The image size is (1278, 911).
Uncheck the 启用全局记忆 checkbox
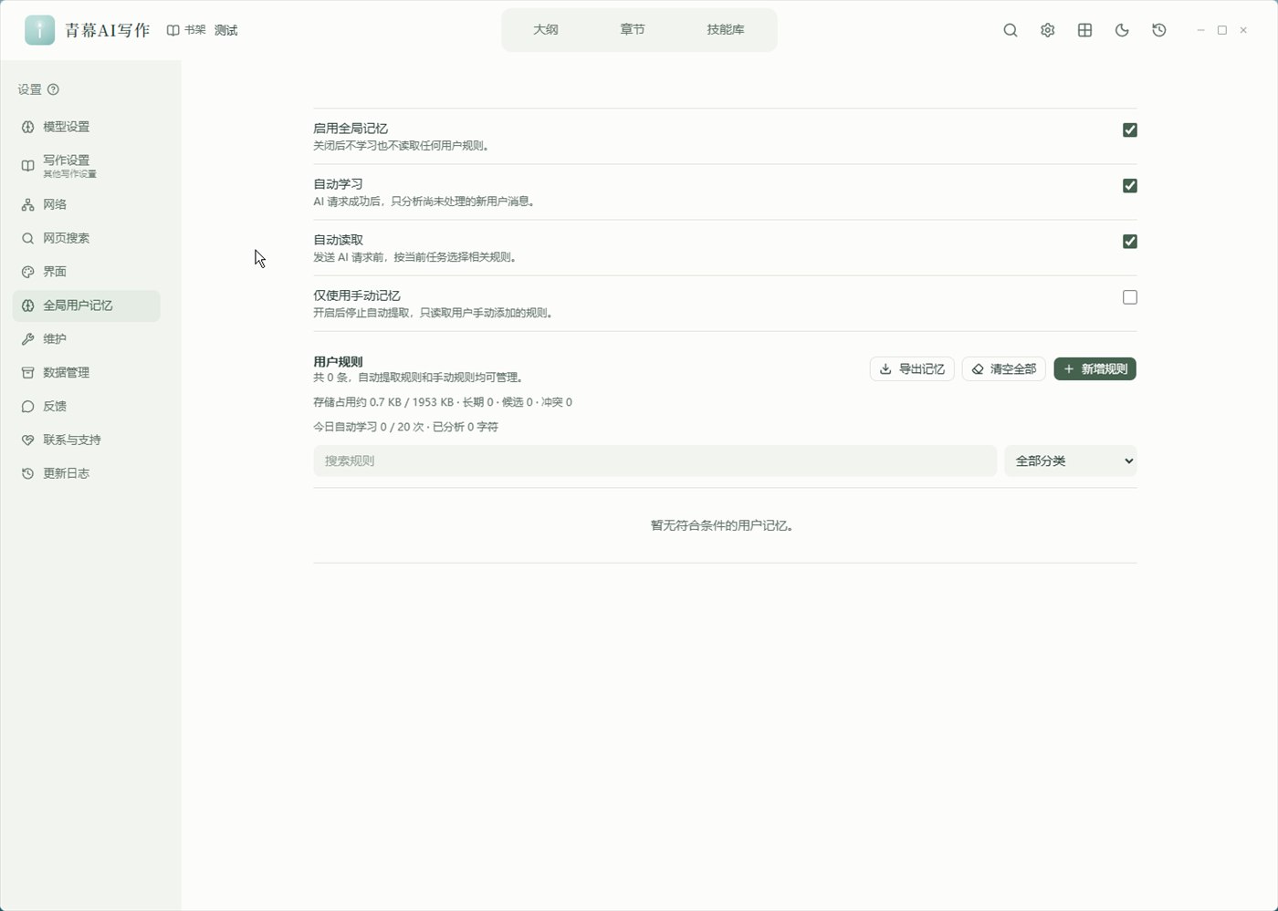pyautogui.click(x=1130, y=129)
